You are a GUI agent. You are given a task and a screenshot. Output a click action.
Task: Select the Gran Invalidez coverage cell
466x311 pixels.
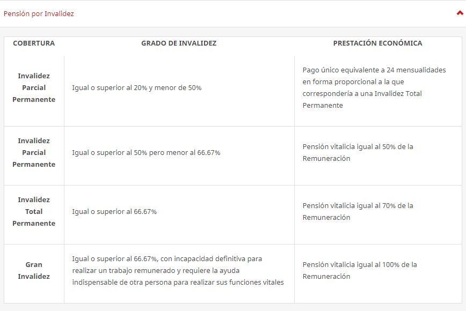click(34, 271)
